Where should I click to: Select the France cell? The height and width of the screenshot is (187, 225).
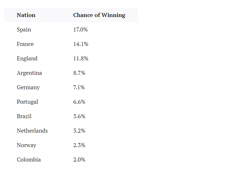(25, 44)
